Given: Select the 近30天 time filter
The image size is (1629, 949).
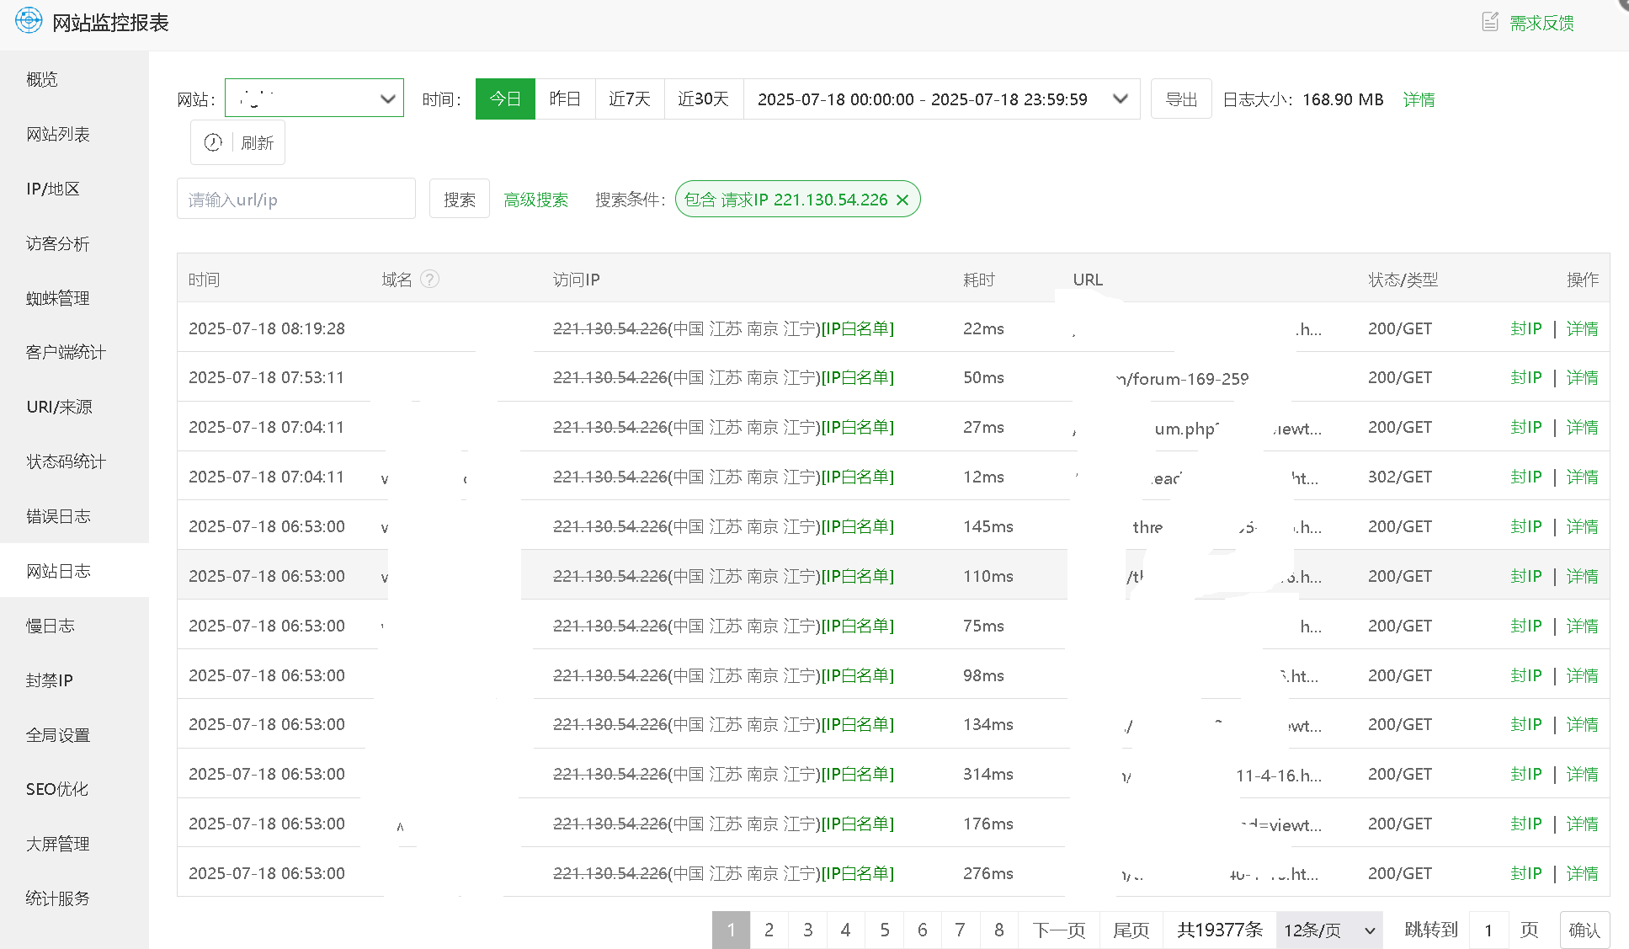Looking at the screenshot, I should click(x=703, y=99).
